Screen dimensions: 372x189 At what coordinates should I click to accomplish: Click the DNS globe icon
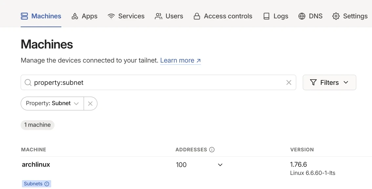pyautogui.click(x=302, y=16)
